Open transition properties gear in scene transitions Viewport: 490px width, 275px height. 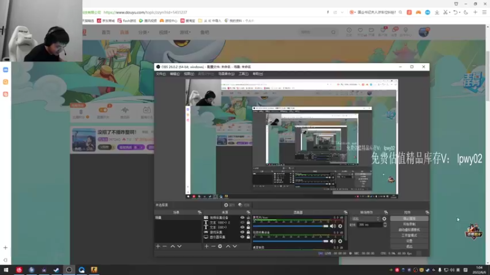(385, 219)
